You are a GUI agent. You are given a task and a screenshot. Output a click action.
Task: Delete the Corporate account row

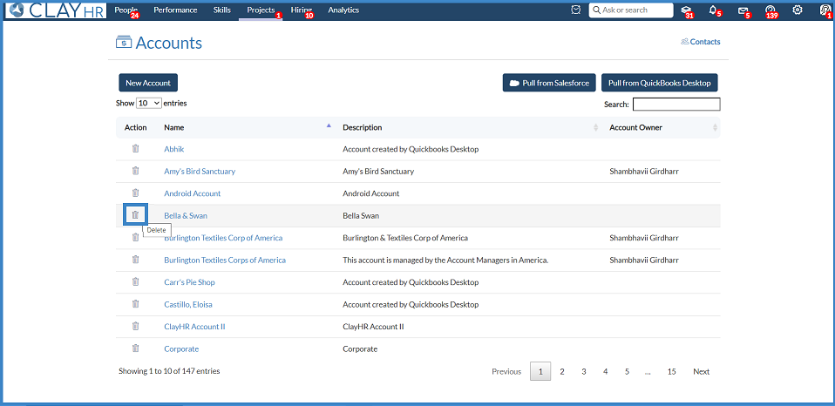[135, 348]
